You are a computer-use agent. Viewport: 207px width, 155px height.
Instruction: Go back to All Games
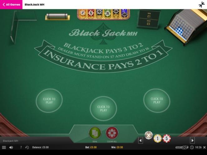pos(11,4)
